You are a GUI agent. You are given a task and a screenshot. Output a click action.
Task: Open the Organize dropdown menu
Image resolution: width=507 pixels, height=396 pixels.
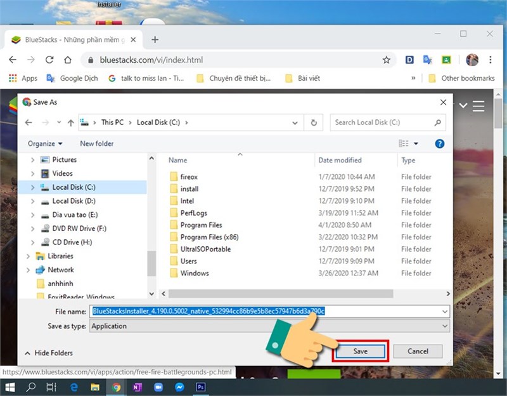45,144
